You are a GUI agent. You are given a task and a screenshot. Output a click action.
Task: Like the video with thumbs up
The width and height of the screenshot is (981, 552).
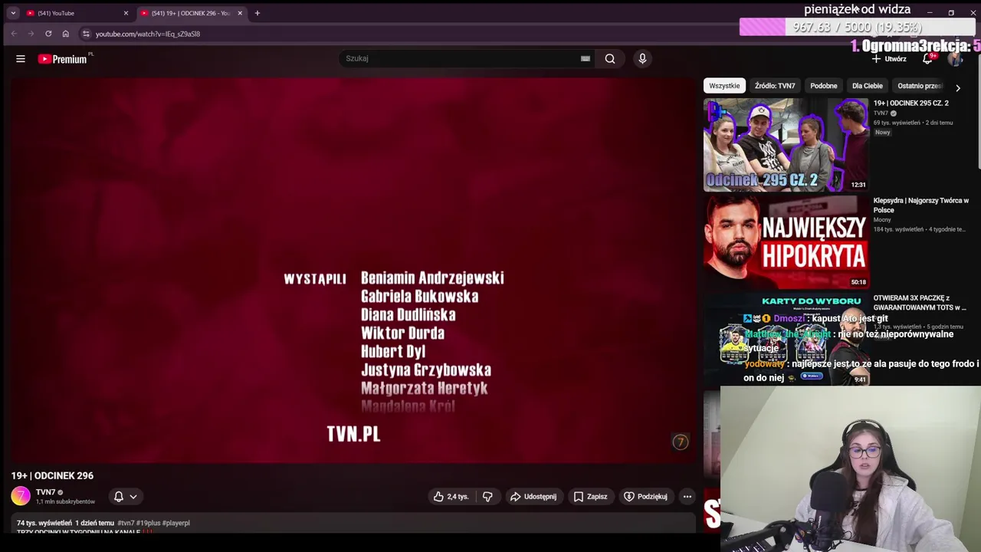[x=451, y=497]
